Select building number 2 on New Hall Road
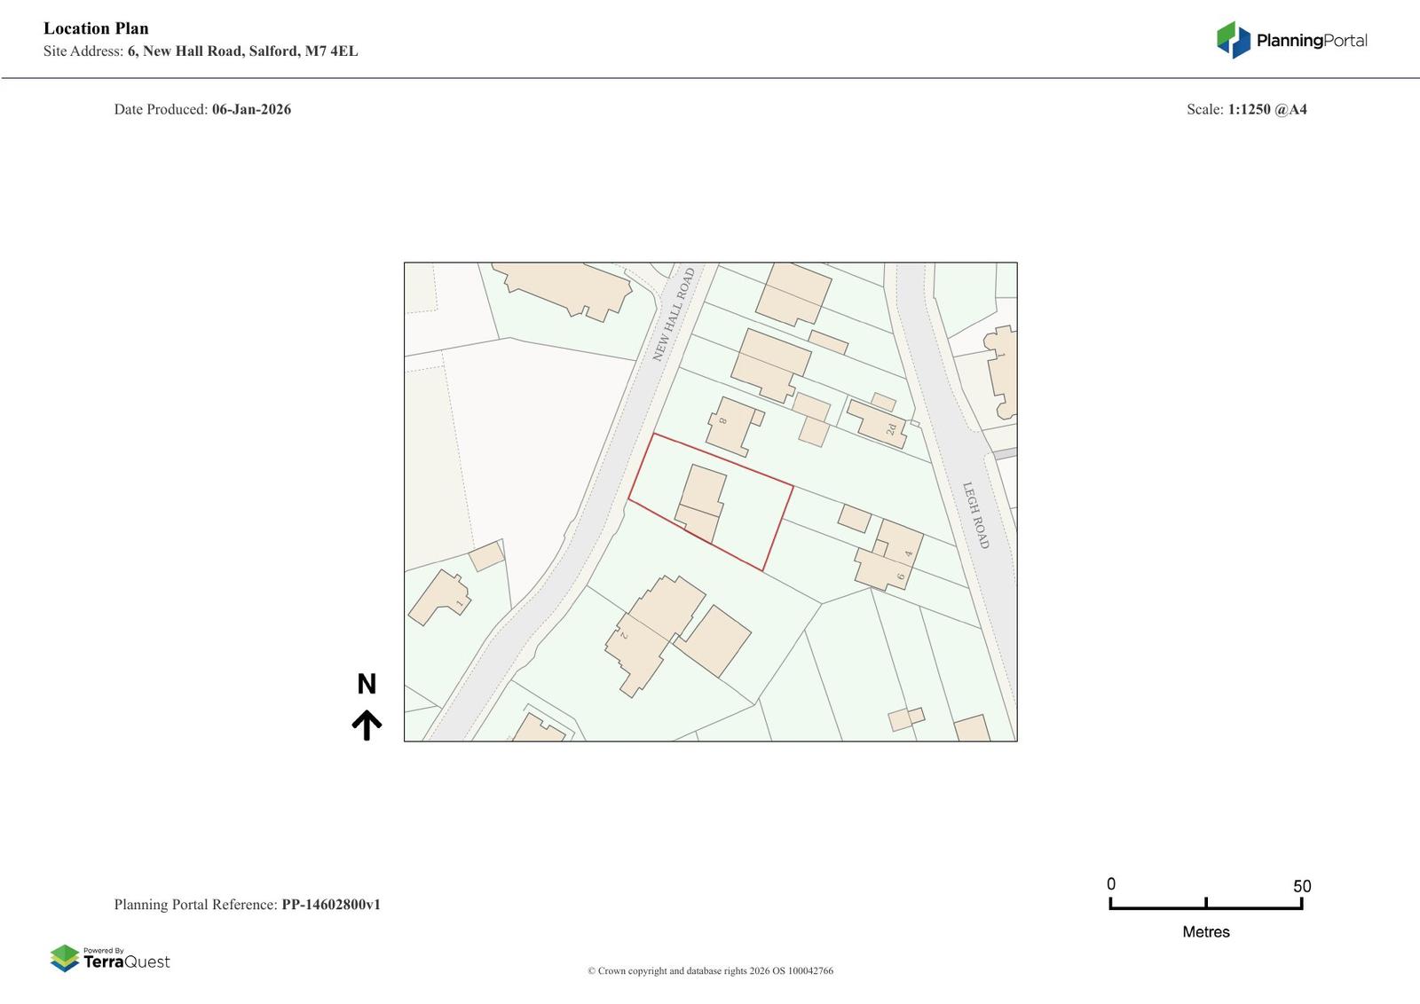Image resolution: width=1420 pixels, height=1004 pixels. (x=648, y=631)
